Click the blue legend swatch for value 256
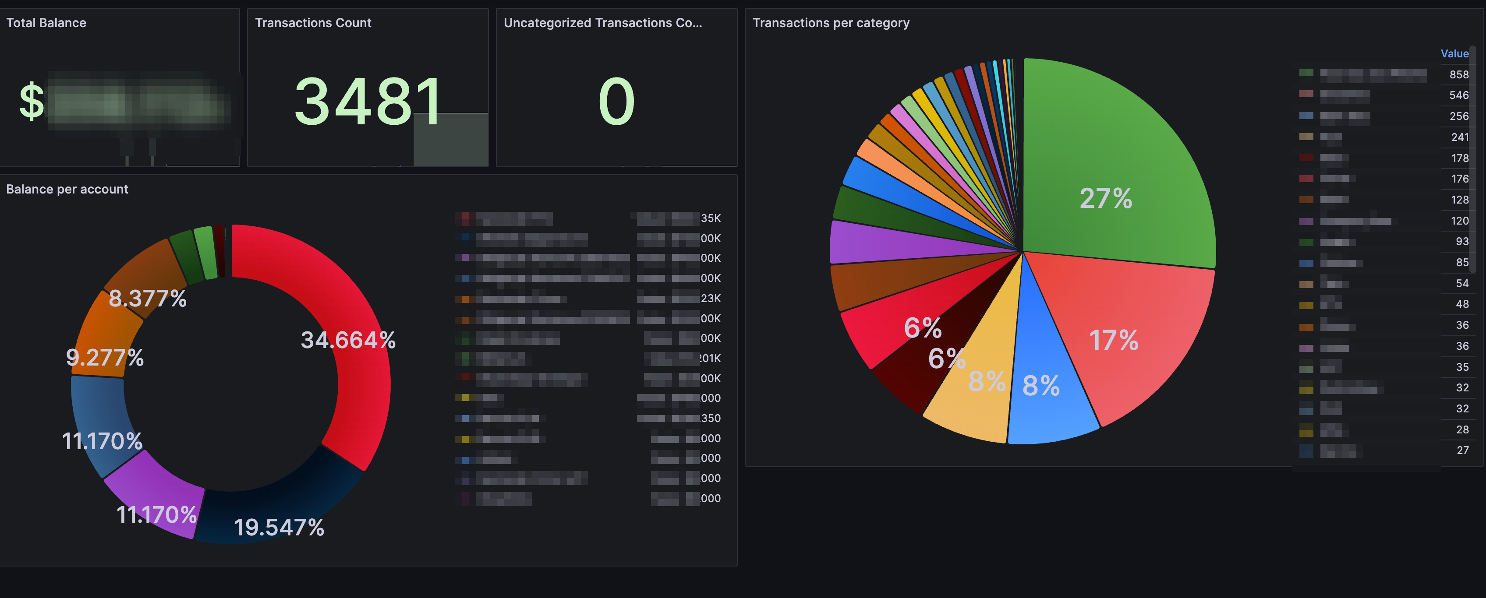This screenshot has height=598, width=1486. pyautogui.click(x=1306, y=116)
